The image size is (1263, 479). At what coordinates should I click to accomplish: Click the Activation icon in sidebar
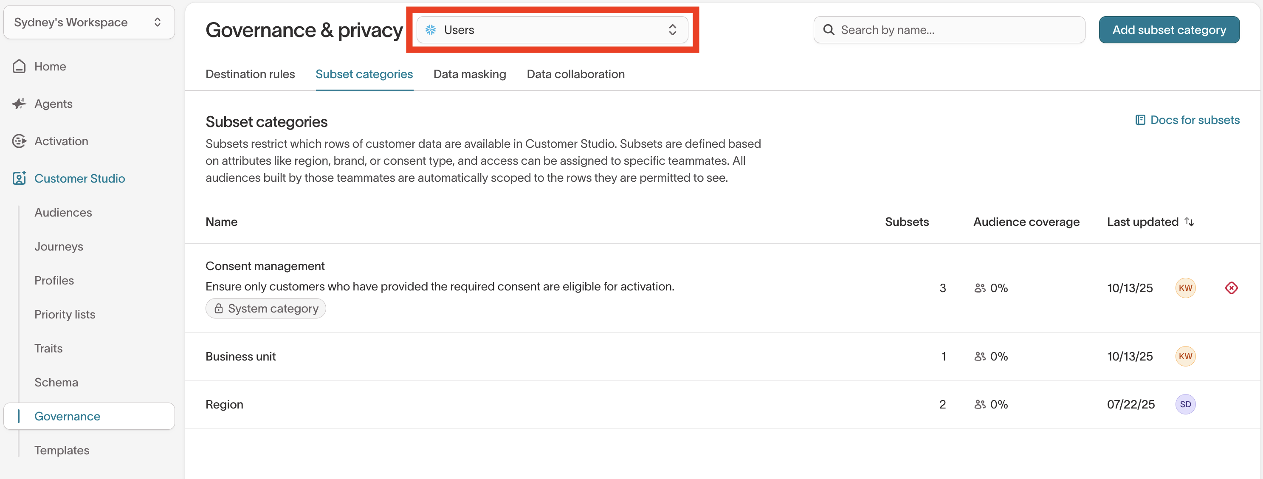click(19, 141)
